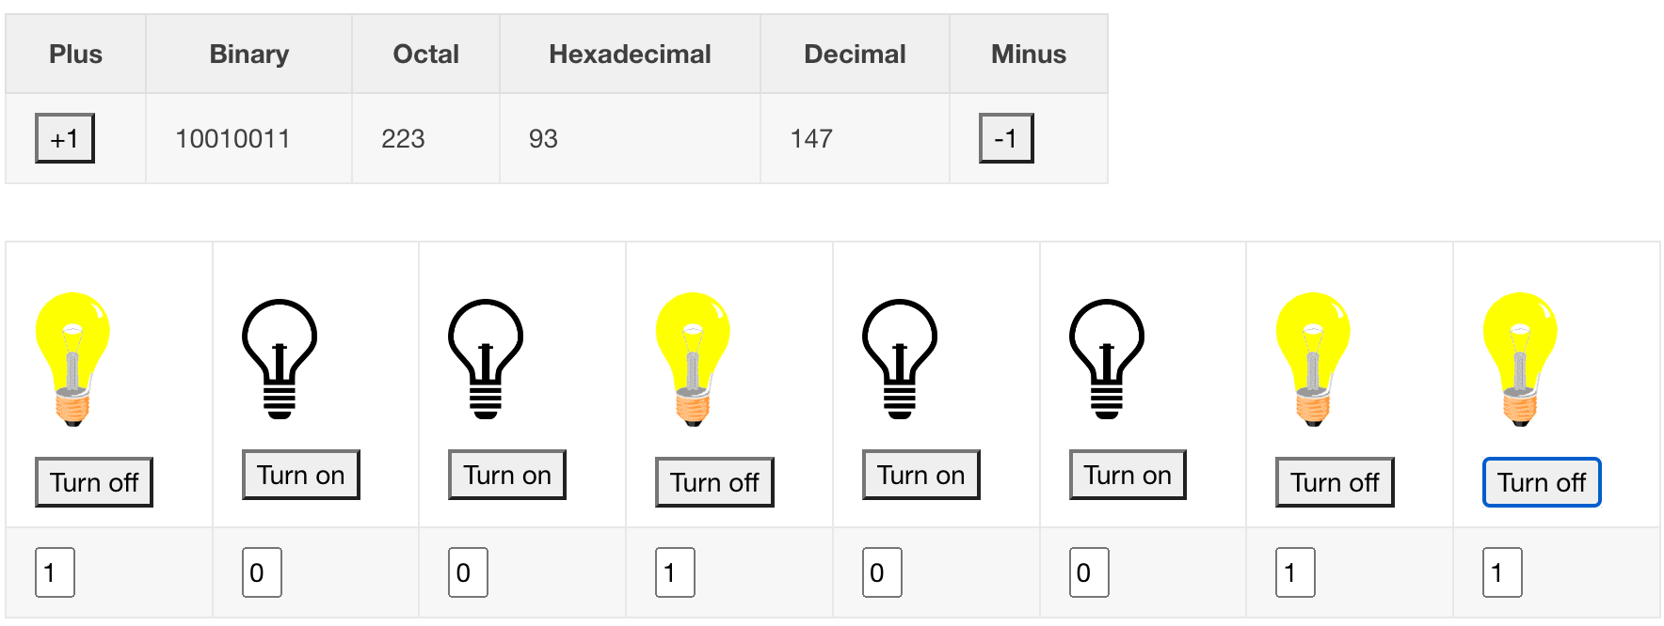The height and width of the screenshot is (626, 1664).
Task: Turn off the focused rightmost bulb button
Action: [1542, 482]
